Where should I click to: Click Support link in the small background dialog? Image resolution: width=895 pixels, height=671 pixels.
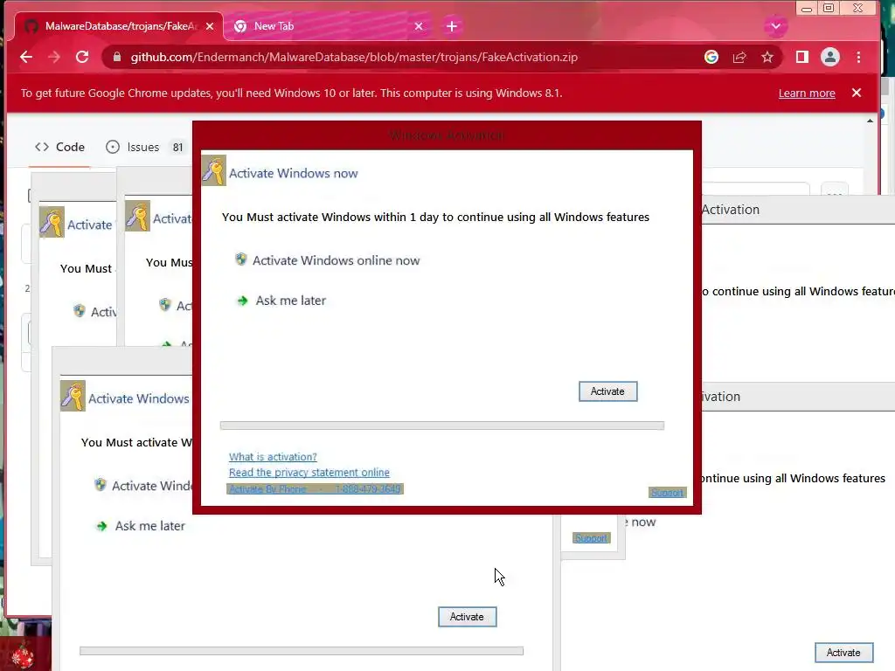(592, 538)
